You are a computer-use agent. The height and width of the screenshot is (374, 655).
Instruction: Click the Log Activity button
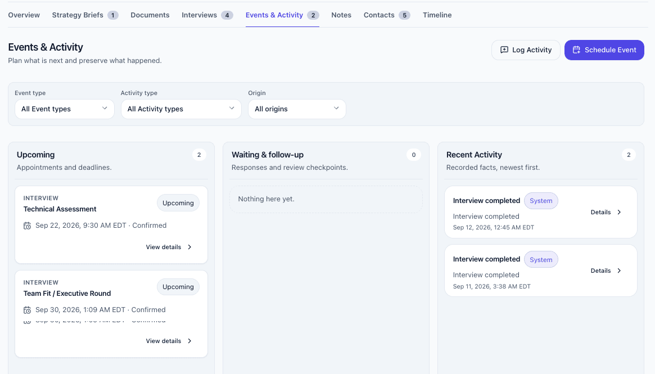coord(526,50)
